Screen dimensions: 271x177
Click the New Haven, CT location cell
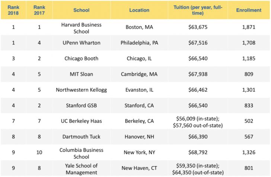(139, 168)
